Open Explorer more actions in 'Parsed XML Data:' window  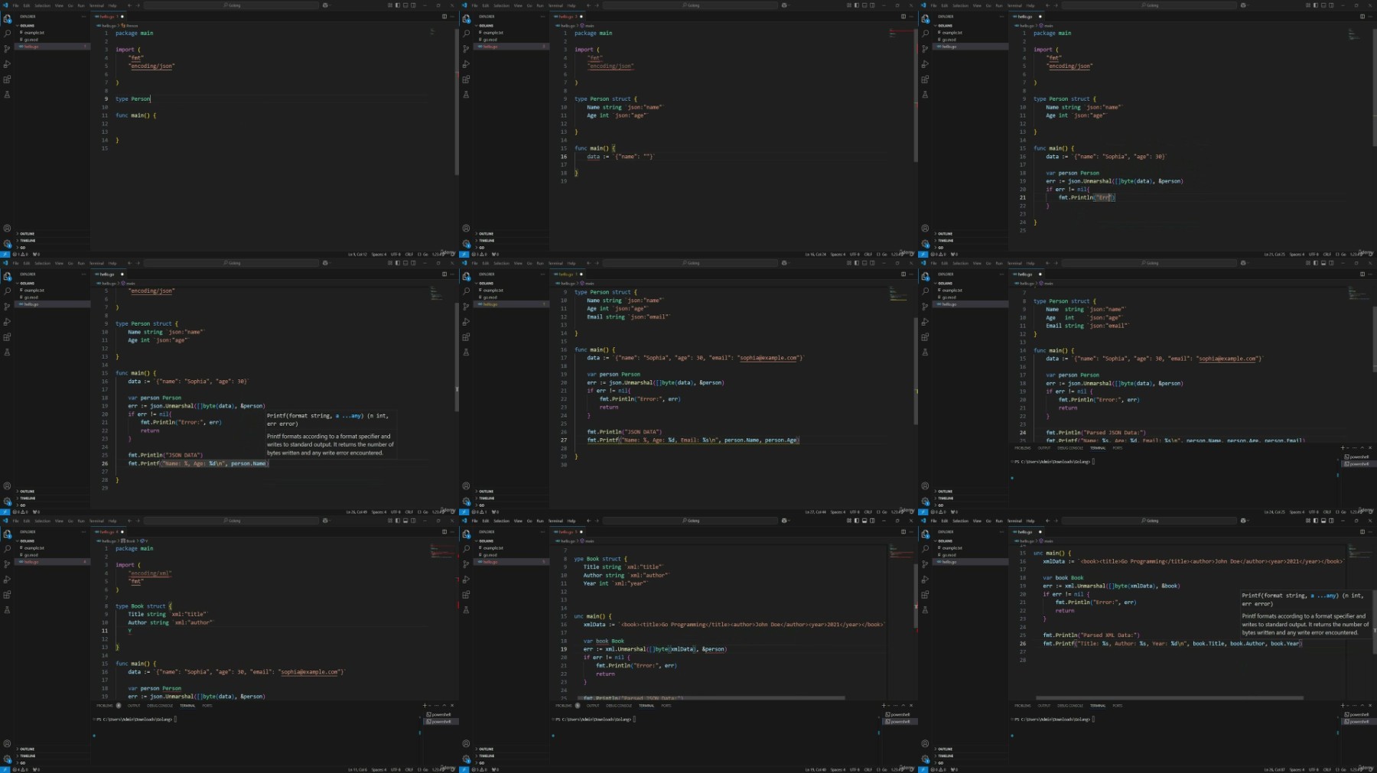coord(1001,531)
